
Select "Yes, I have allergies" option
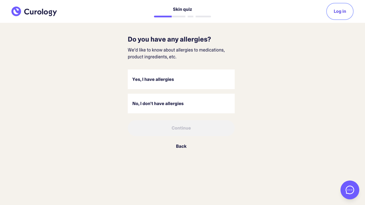[x=181, y=79]
